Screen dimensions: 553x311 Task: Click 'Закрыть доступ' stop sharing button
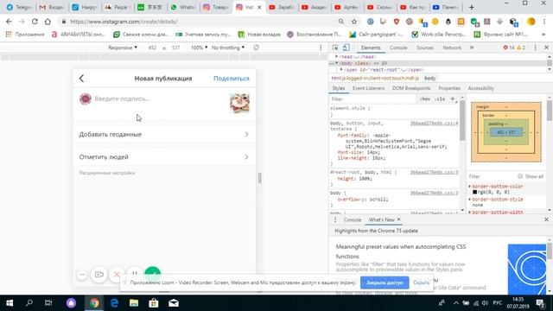[x=385, y=282]
